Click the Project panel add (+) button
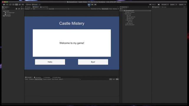189x106 pixels. [3, 9]
